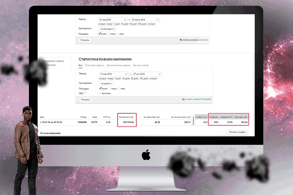Open the Мастер отчетов tab

point(141,65)
